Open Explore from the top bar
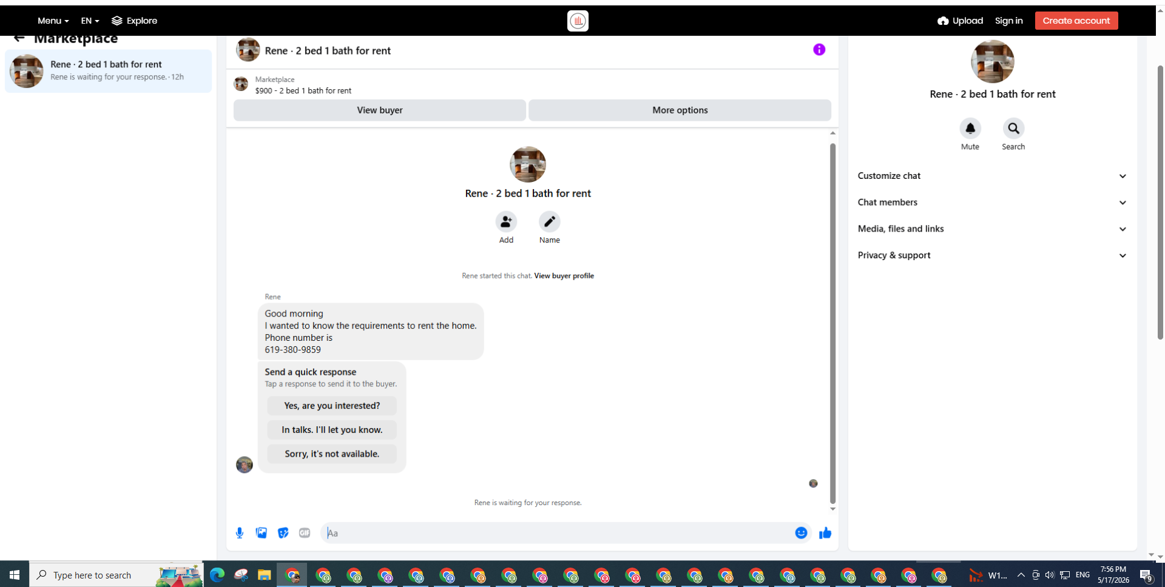This screenshot has width=1165, height=587. click(134, 21)
